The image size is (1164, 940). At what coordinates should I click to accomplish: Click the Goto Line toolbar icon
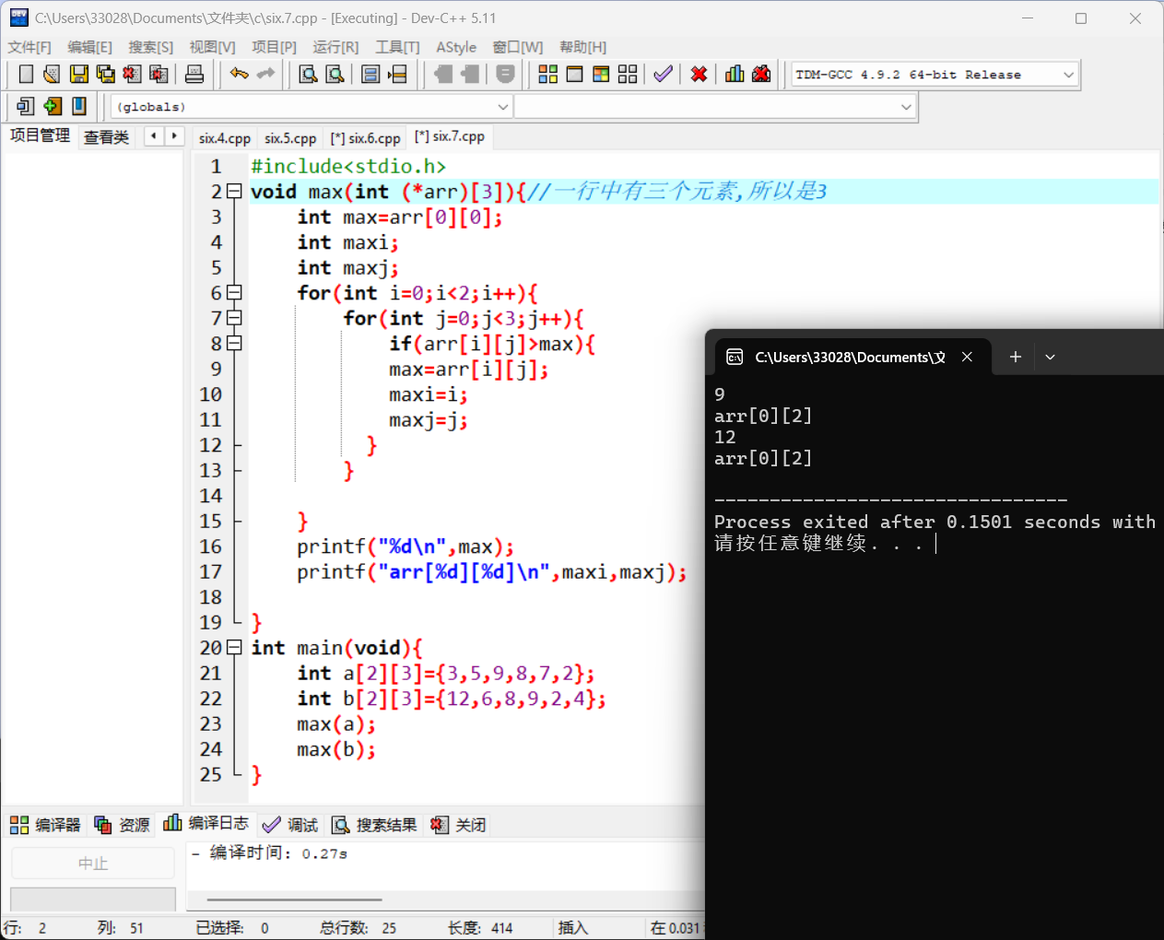pyautogui.click(x=397, y=75)
